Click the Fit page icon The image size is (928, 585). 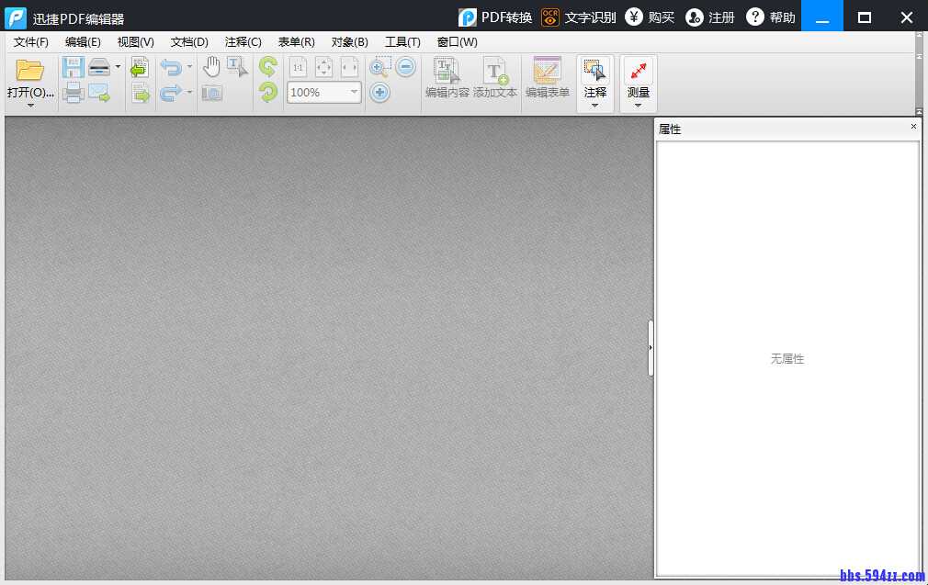(323, 67)
